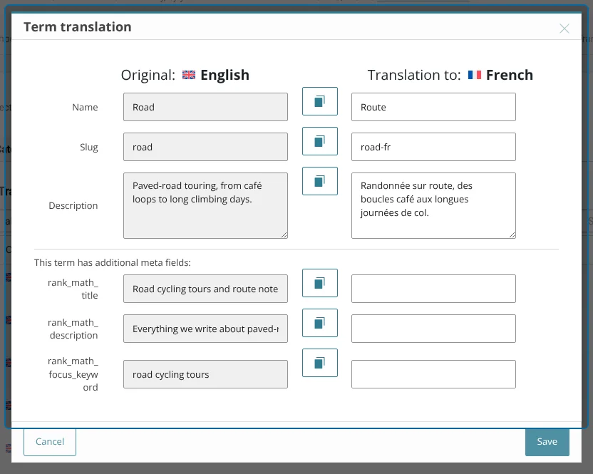Viewport: 593px width, 474px height.
Task: Copy original Description to French translation
Action: [319, 181]
